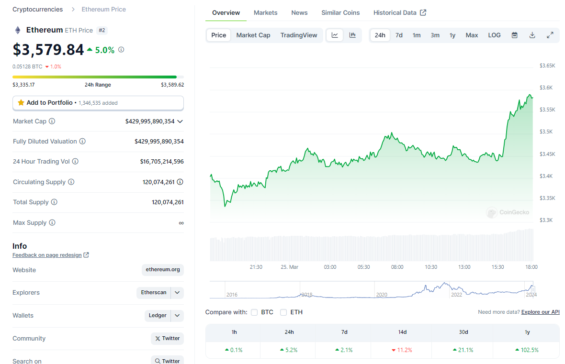Open the Overview tab
565x364 pixels.
pos(226,13)
